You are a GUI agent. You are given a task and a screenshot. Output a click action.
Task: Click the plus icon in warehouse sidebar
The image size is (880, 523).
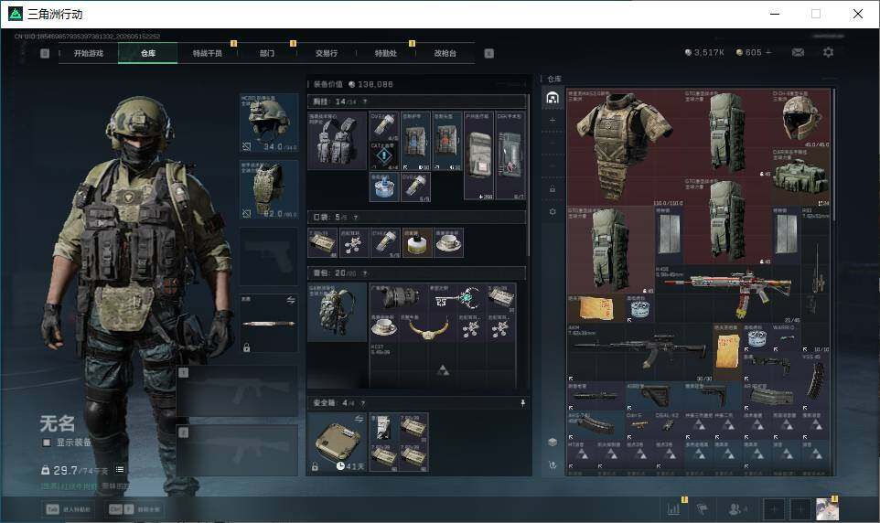click(x=553, y=120)
